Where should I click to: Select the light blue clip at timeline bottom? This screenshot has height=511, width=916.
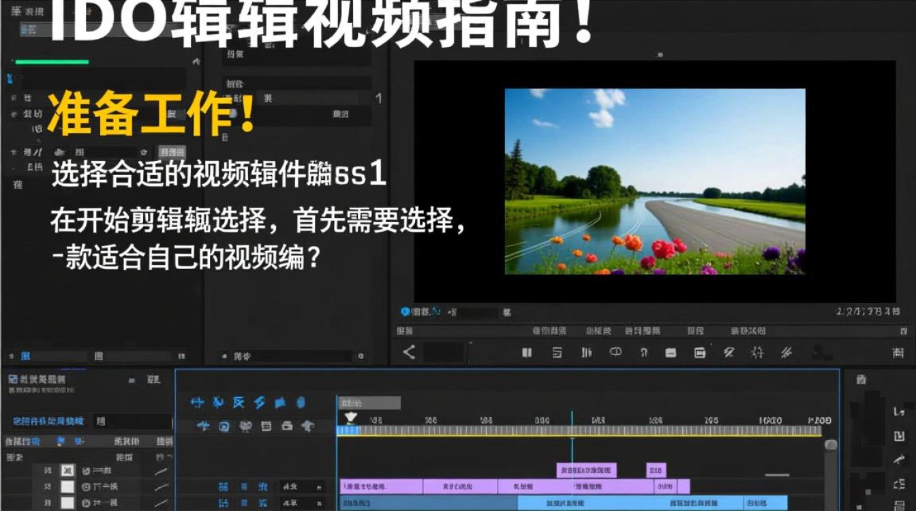630,503
